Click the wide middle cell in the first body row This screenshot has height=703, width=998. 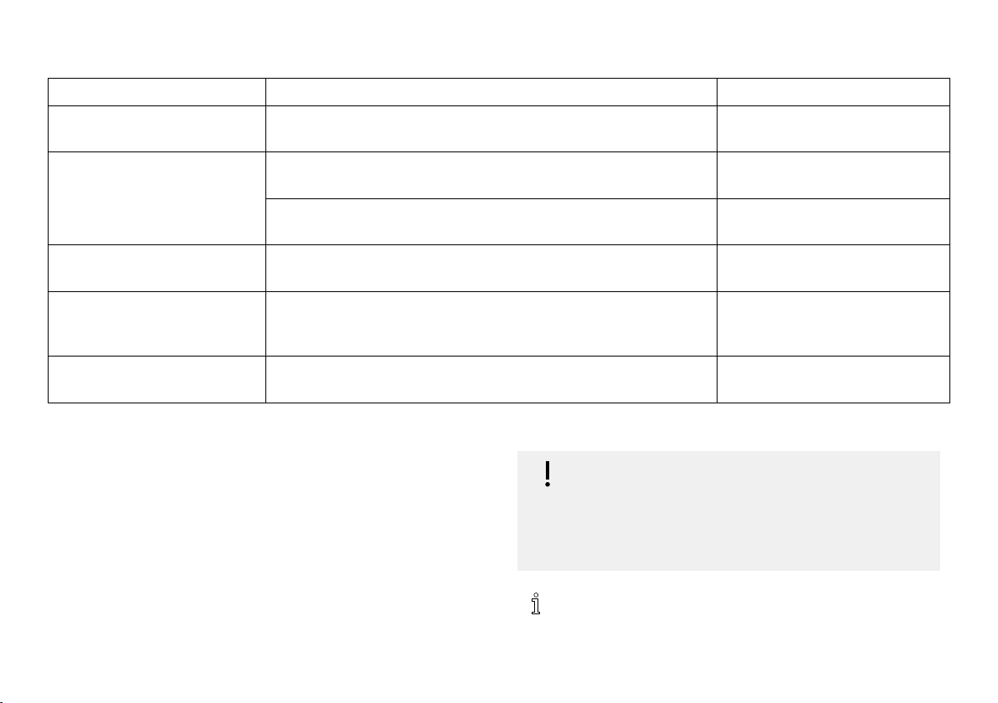coord(491,129)
